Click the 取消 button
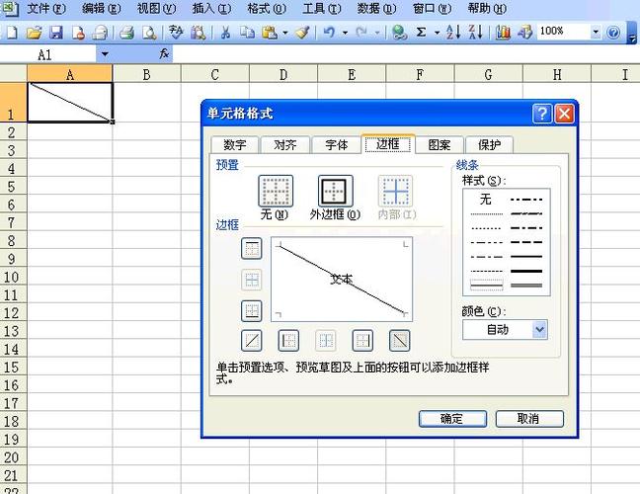Viewport: 640px width, 494px height. click(x=529, y=419)
